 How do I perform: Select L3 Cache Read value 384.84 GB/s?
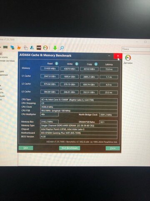tap(50, 92)
